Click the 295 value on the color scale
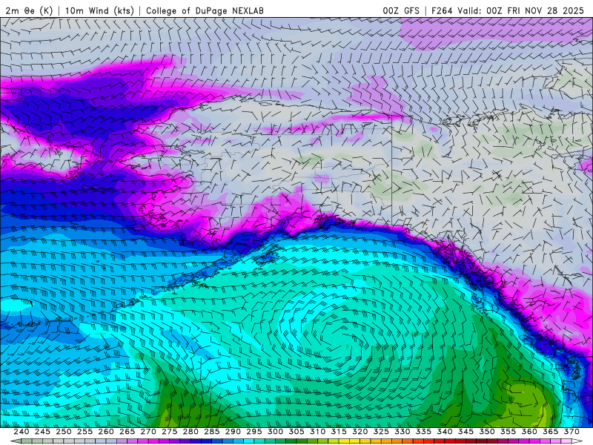The height and width of the screenshot is (445, 593). click(x=254, y=432)
